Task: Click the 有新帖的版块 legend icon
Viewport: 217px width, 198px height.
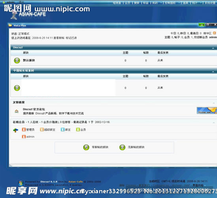Action: (86, 147)
